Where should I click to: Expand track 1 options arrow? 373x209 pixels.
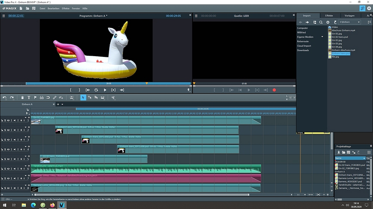click(x=26, y=118)
